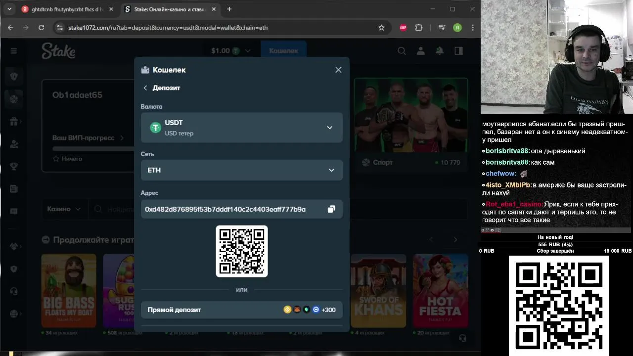Click the +300 payment methods label

coord(328,310)
